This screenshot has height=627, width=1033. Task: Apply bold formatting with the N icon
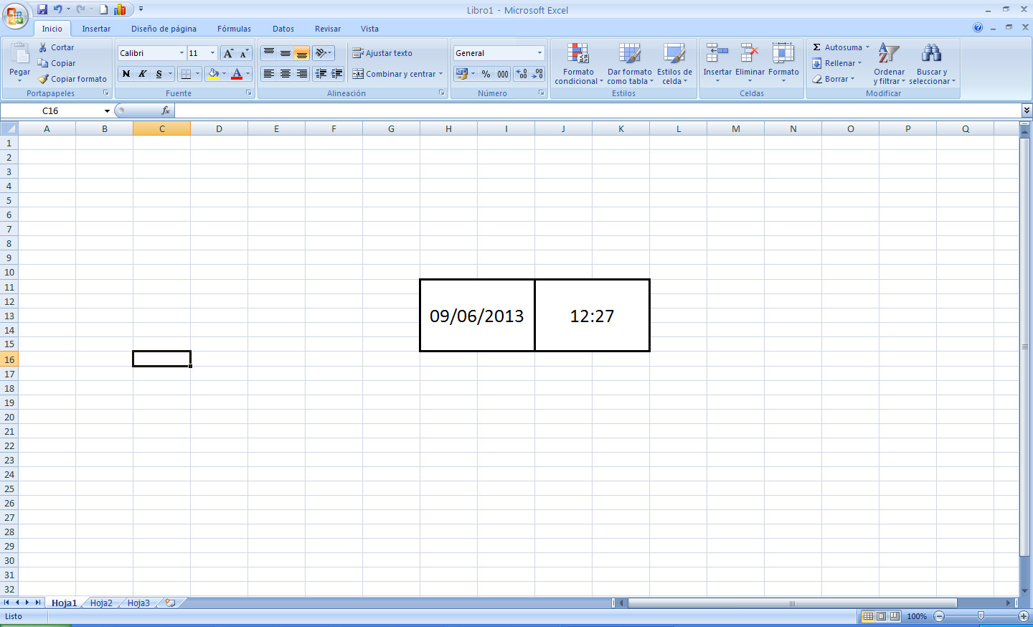126,74
